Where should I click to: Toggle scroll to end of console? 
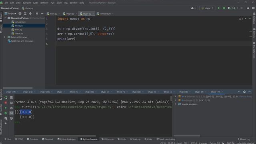12,102
